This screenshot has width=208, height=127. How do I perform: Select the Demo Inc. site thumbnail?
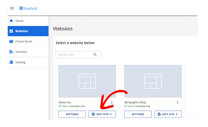(87, 81)
